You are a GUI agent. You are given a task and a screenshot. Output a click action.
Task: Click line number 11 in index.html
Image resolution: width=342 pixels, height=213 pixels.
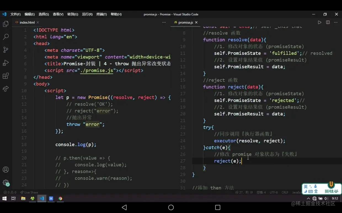(x=24, y=97)
